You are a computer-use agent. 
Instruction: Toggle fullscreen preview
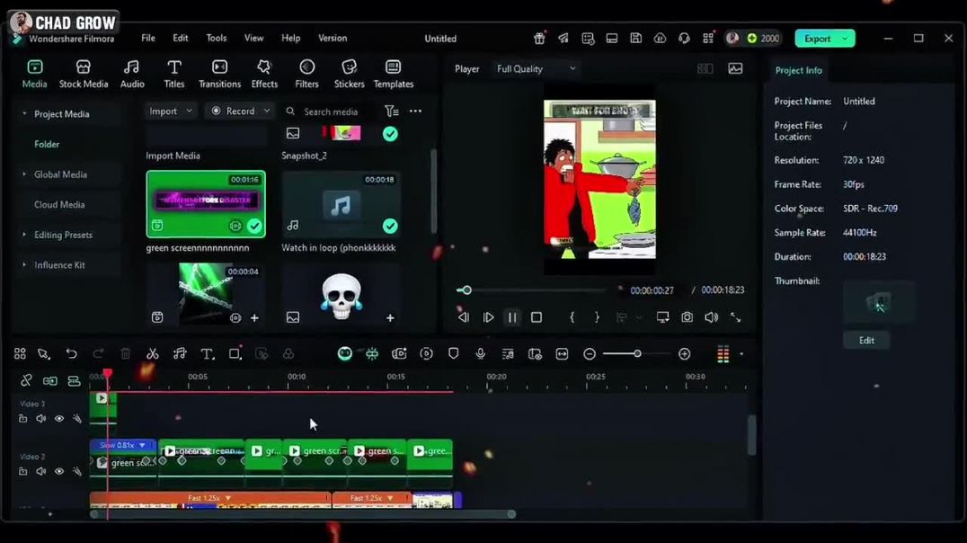[736, 317]
